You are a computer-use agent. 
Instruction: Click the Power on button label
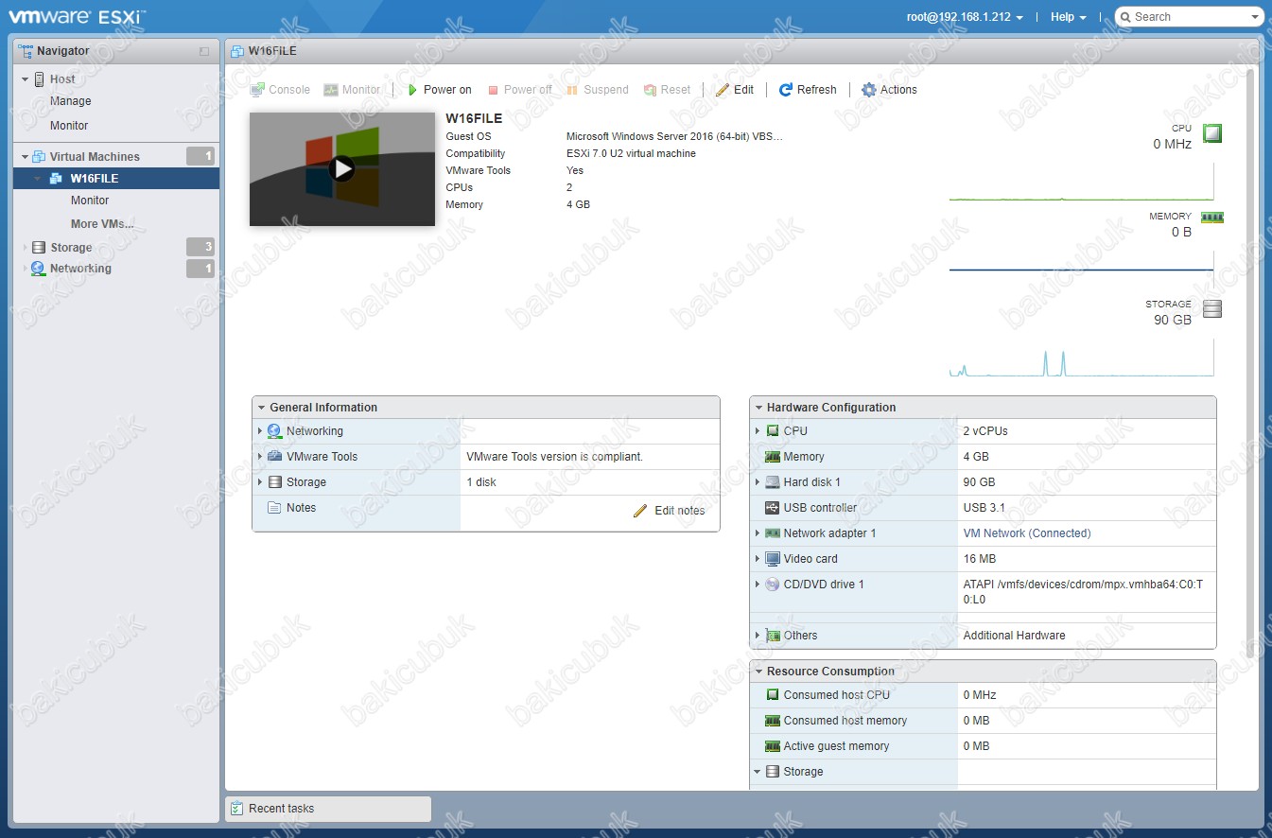447,90
